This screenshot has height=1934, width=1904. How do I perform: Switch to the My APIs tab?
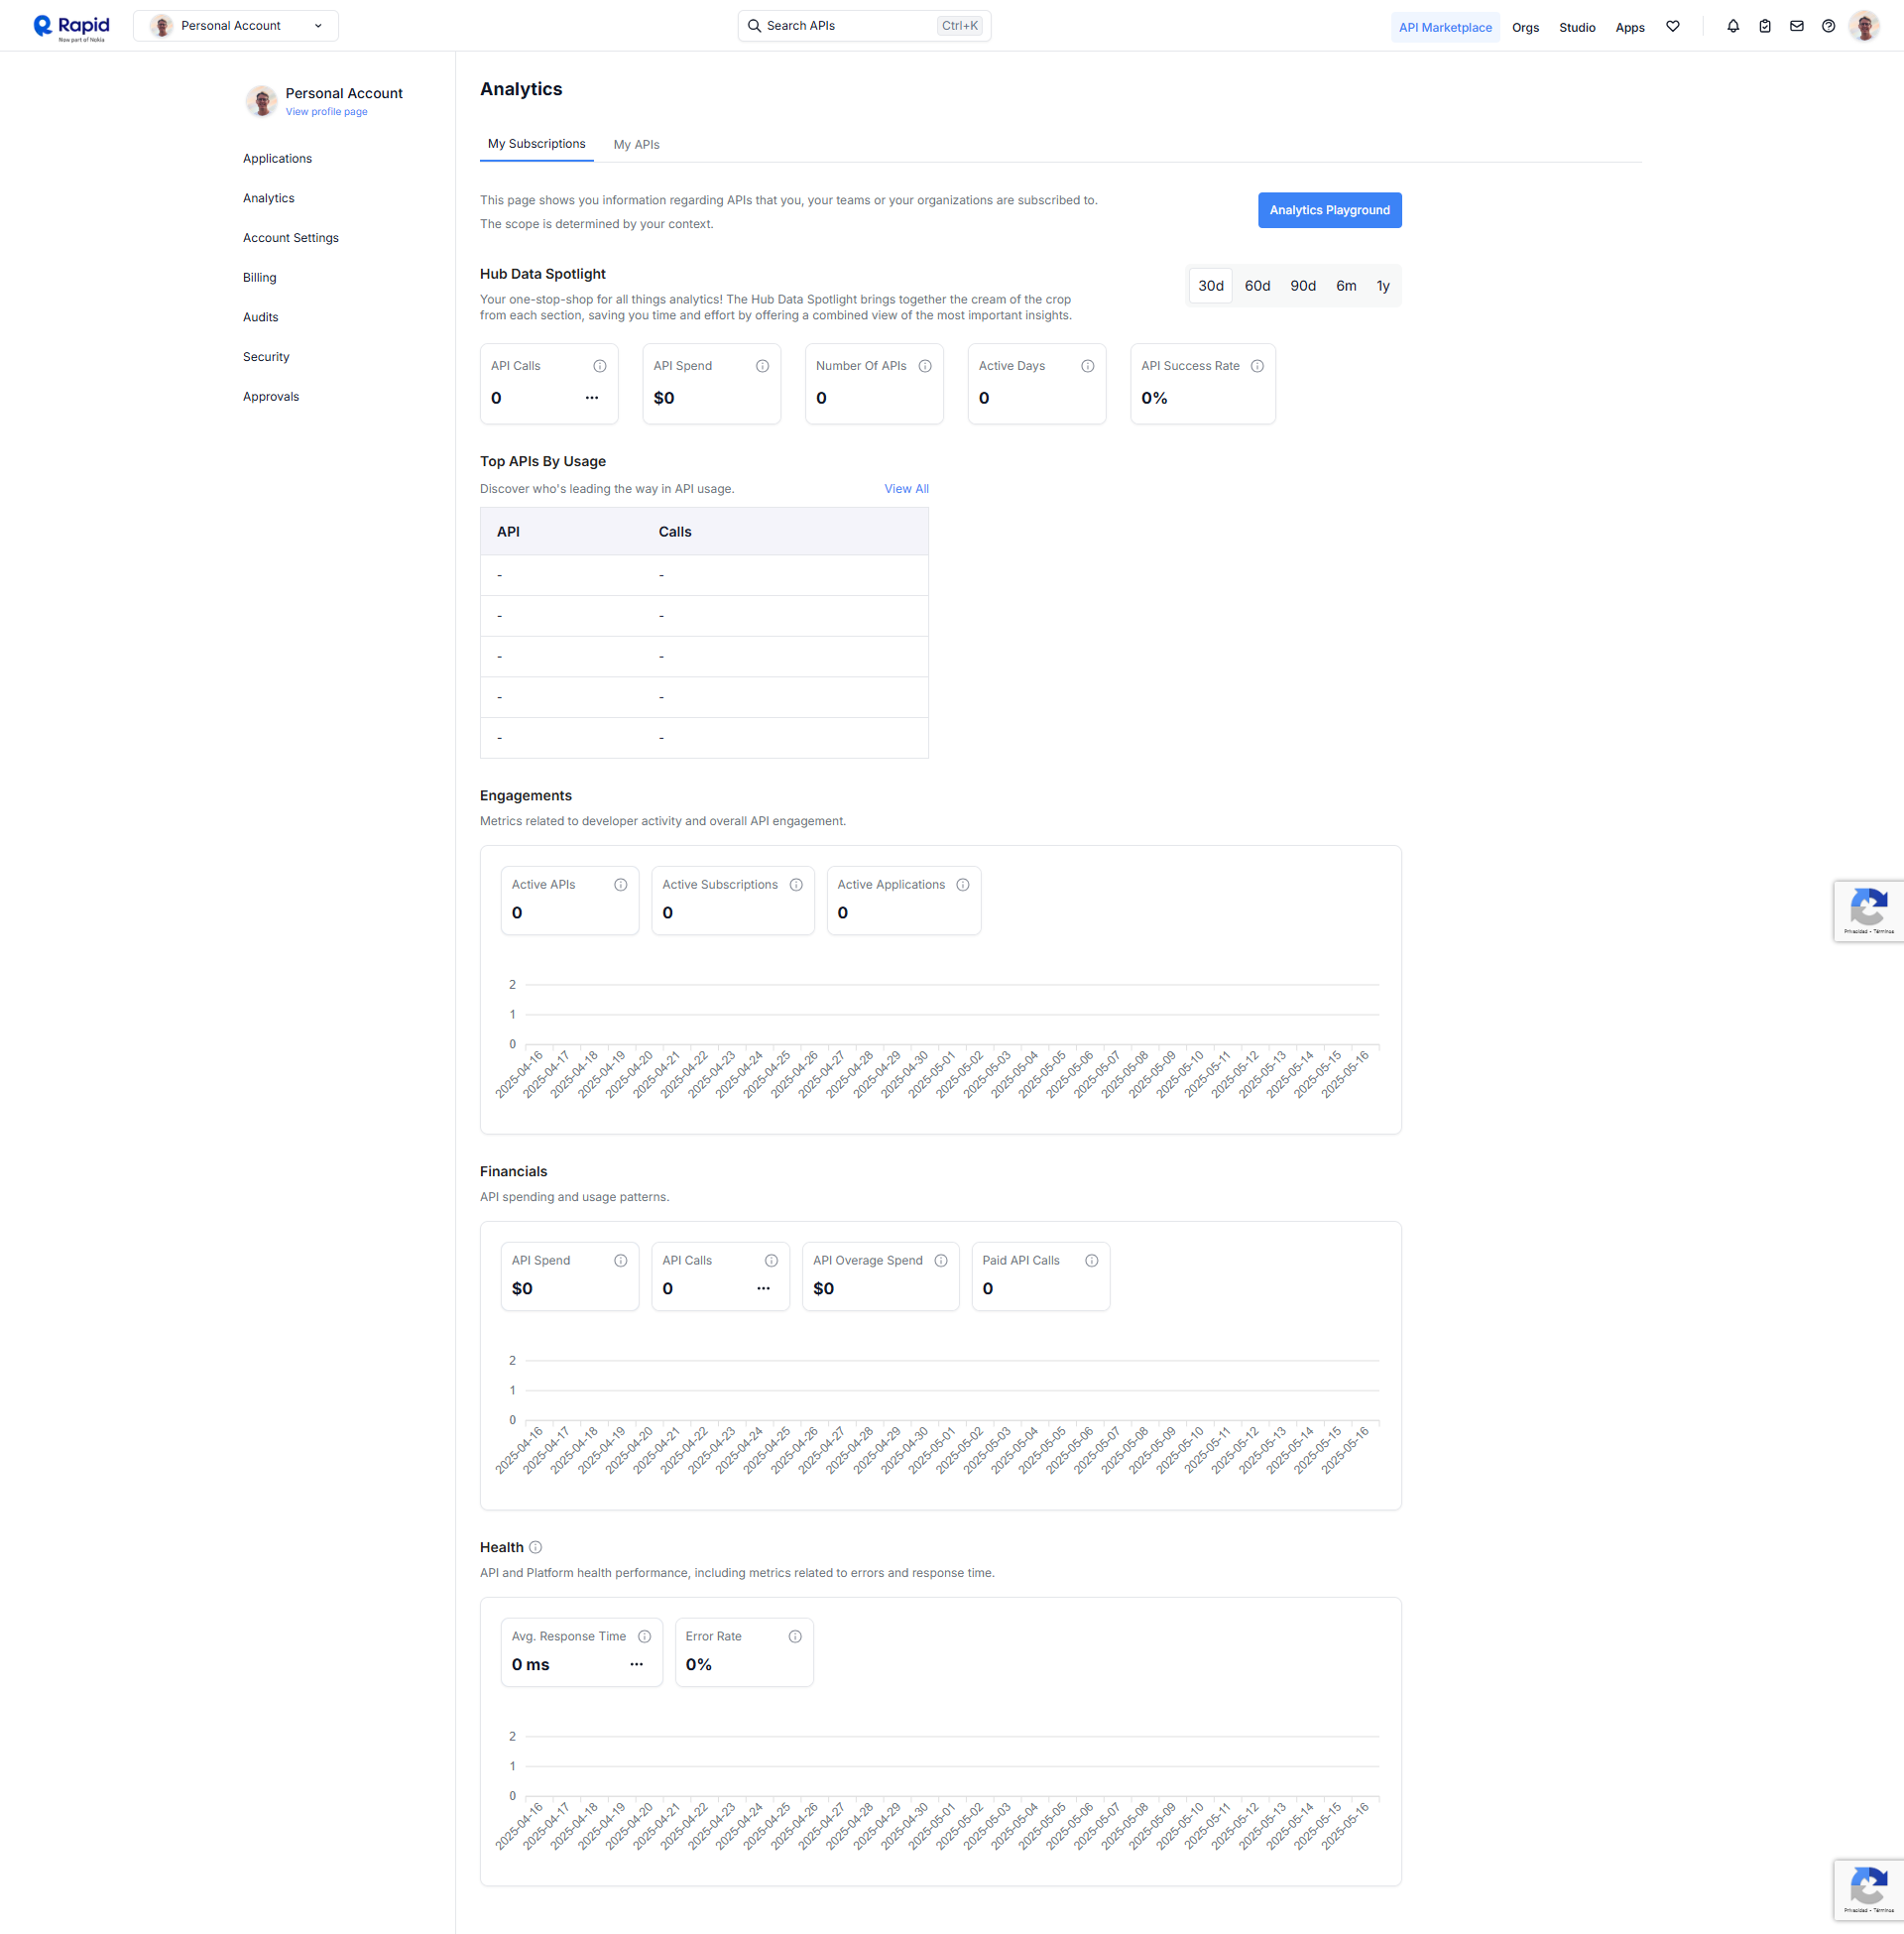point(636,145)
